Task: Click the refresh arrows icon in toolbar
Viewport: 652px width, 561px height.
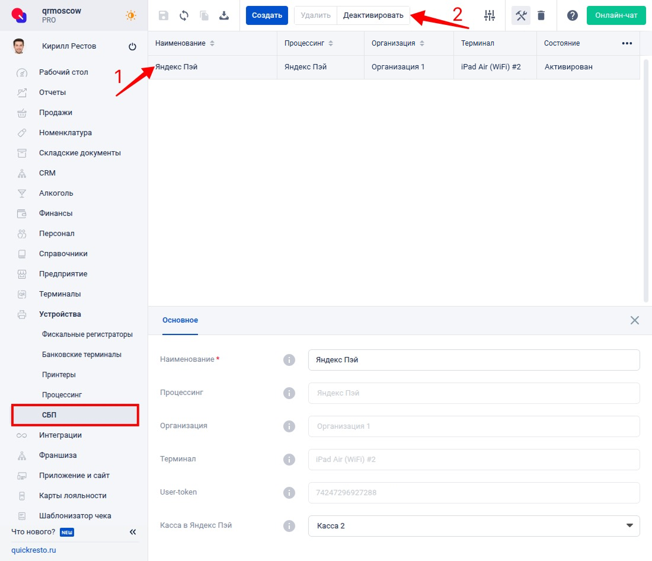Action: 184,15
